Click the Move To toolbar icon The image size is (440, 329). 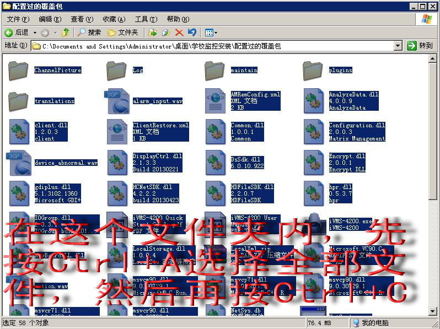coord(153,33)
